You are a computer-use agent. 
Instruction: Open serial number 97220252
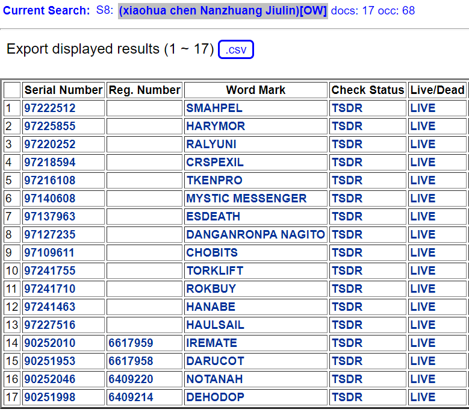49,144
